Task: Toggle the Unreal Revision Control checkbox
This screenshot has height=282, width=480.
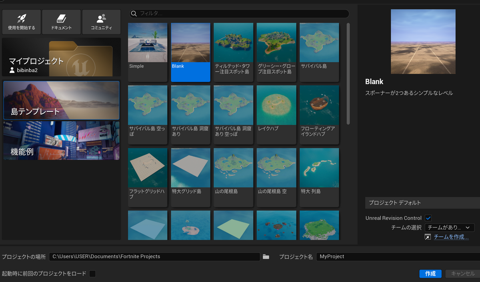Action: (x=428, y=218)
